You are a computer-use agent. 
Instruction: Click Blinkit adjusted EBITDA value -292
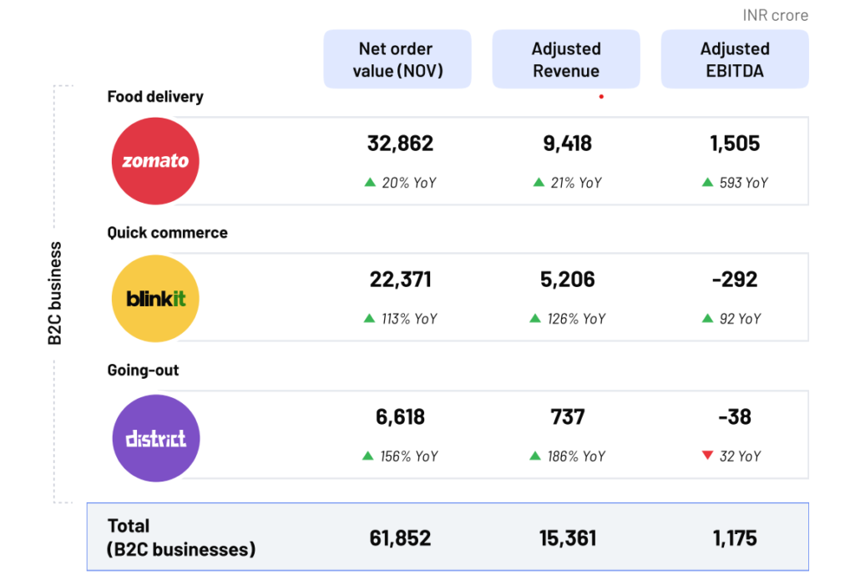coord(735,280)
